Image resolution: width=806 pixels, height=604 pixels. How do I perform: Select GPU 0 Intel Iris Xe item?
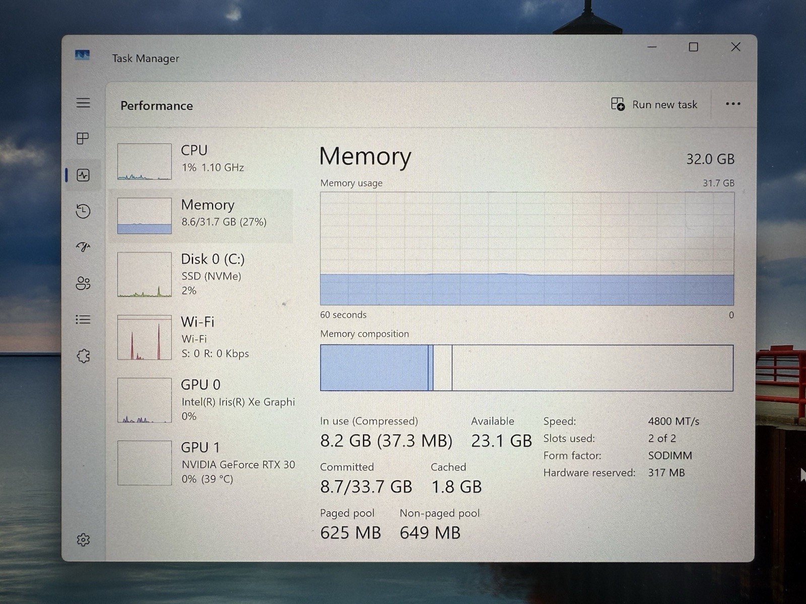(x=201, y=400)
